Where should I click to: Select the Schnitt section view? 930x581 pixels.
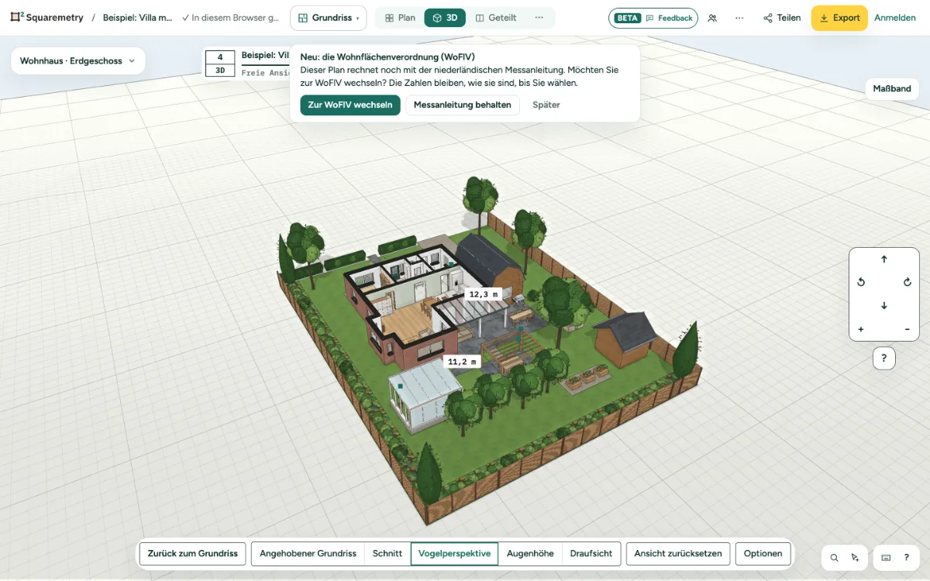(x=387, y=553)
